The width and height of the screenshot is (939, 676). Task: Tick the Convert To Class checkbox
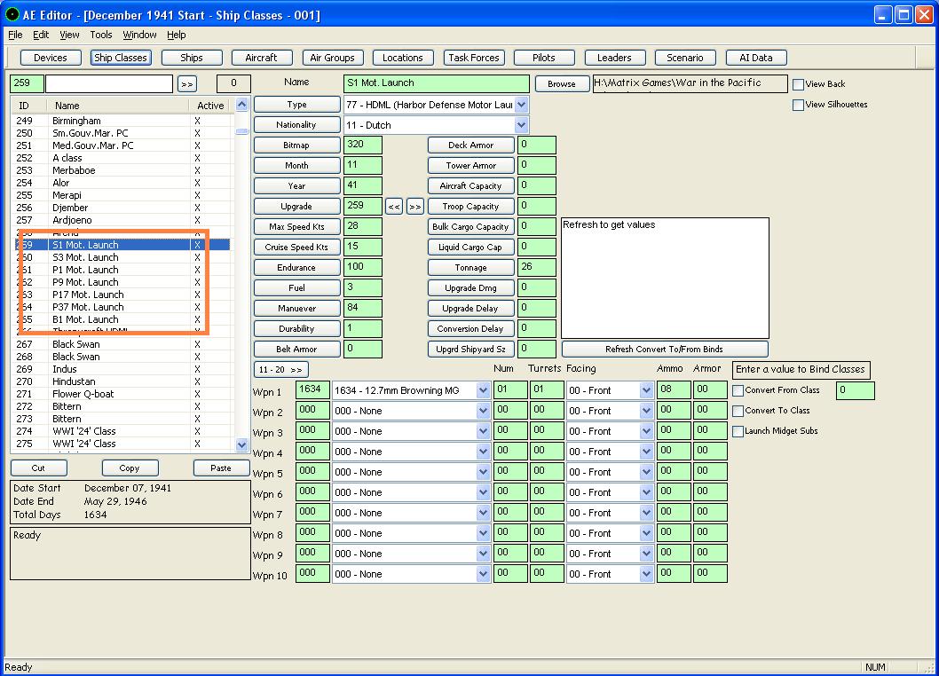point(738,411)
